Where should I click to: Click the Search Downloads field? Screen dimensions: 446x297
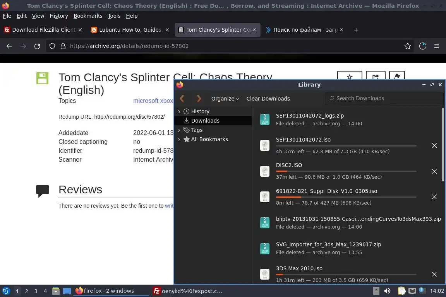point(384,98)
